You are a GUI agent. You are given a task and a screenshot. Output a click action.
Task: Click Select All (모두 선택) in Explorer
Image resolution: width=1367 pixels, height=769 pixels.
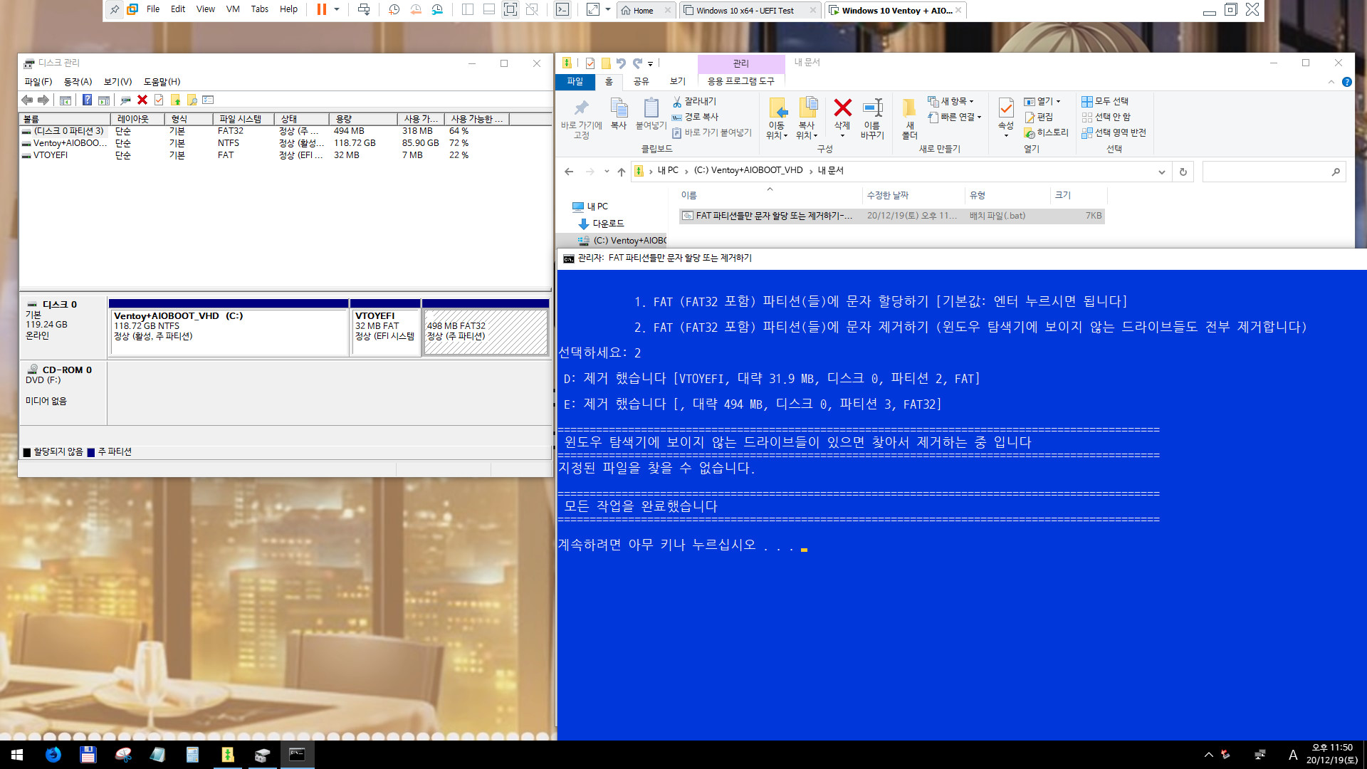point(1105,101)
